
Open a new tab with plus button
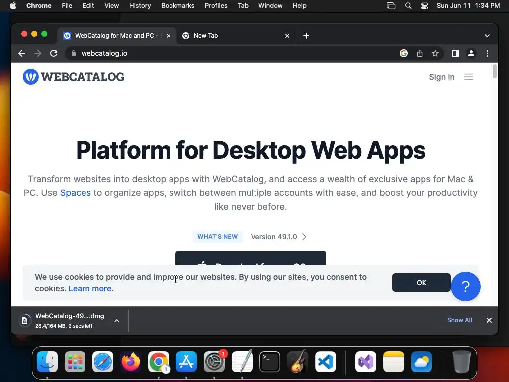(x=306, y=36)
